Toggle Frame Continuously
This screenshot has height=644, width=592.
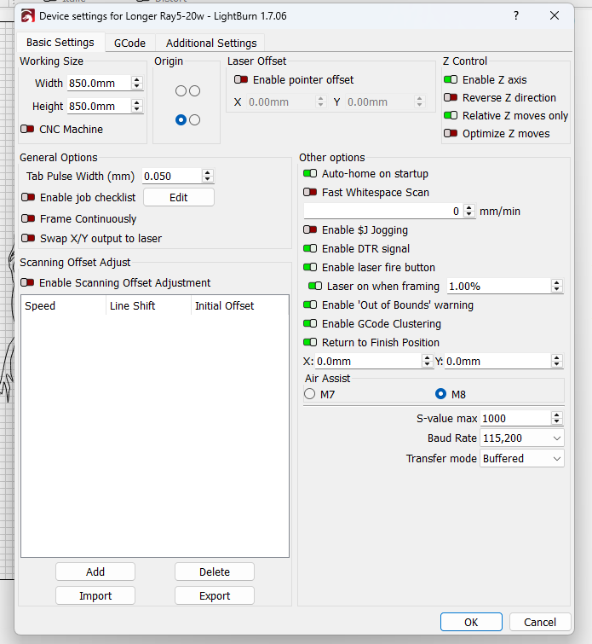point(28,218)
